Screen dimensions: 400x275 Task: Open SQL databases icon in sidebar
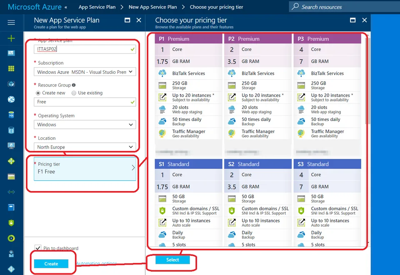point(11,115)
